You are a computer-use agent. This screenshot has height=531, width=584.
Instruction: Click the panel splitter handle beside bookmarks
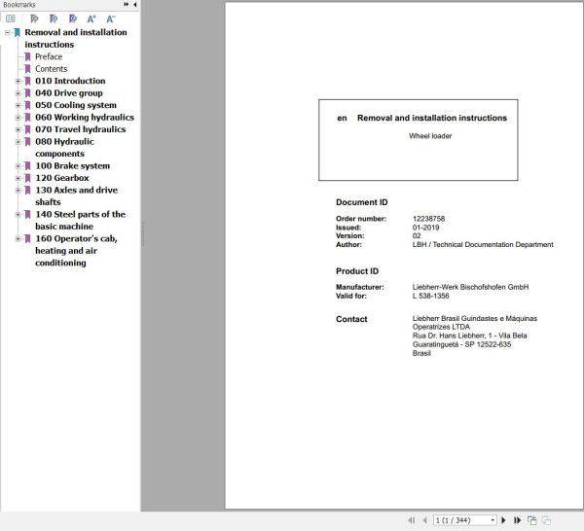point(143,234)
